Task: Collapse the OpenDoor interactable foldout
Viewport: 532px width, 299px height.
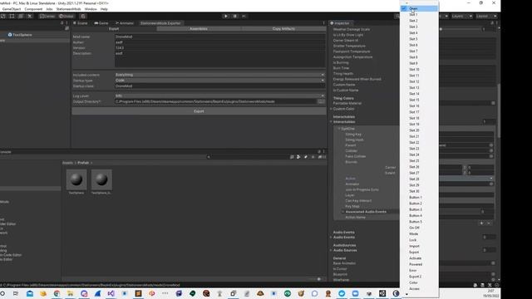Action: 338,129
